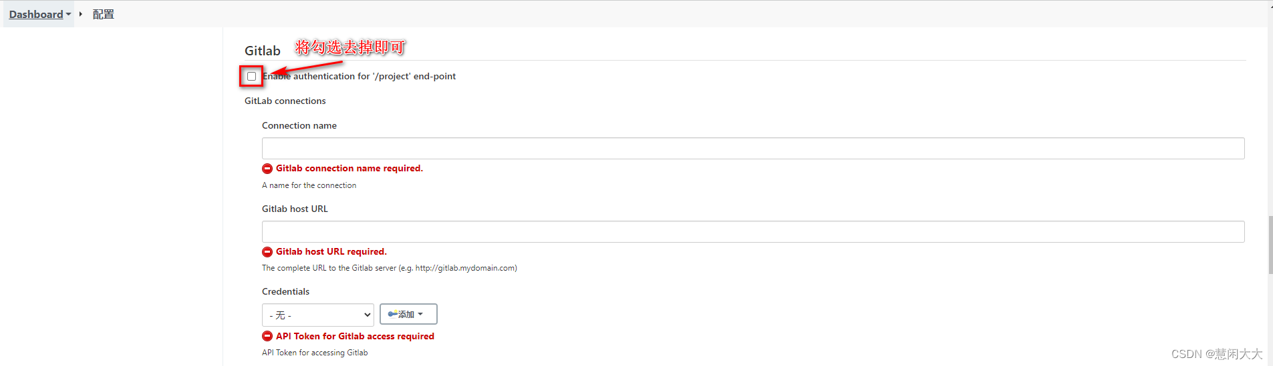Click the 'Gitlab host URL' field label
Screen dimensions: 1273x366
point(295,209)
